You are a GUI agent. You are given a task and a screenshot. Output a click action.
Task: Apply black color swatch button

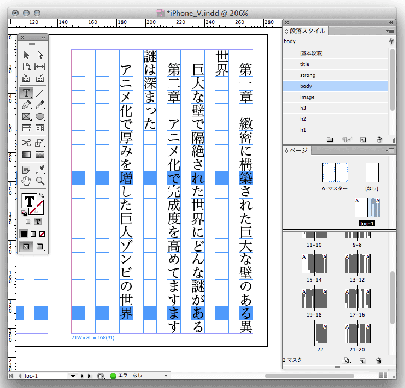(x=24, y=234)
